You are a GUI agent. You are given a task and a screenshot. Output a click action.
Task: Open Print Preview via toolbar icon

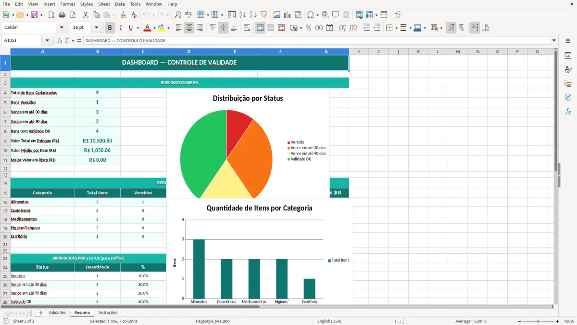pyautogui.click(x=73, y=15)
